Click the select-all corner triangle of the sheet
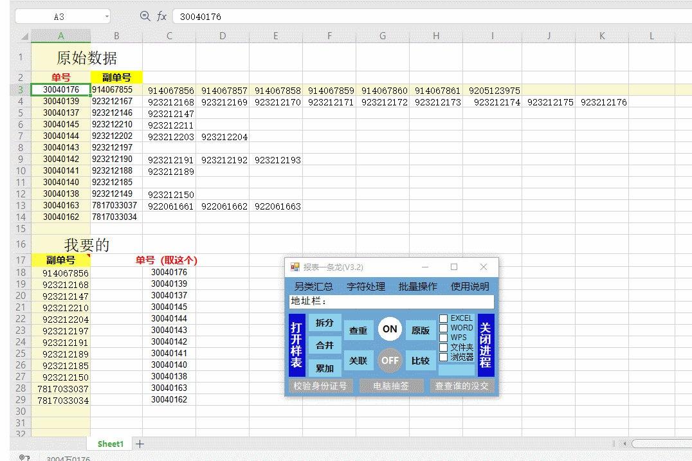Image resolution: width=692 pixels, height=461 pixels. point(24,36)
